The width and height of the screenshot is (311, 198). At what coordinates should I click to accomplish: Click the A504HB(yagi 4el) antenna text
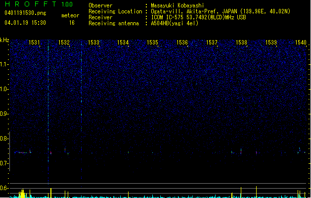click(x=175, y=23)
